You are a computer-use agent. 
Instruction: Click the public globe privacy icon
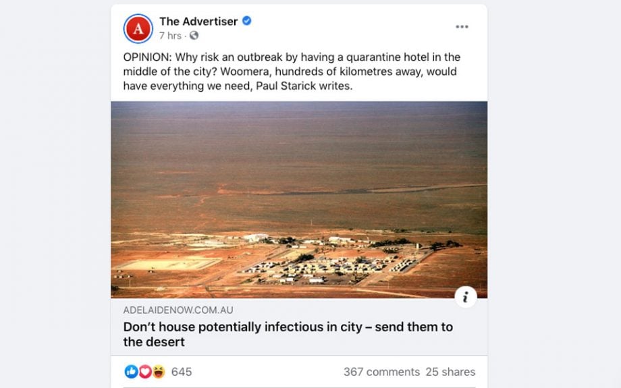click(194, 36)
